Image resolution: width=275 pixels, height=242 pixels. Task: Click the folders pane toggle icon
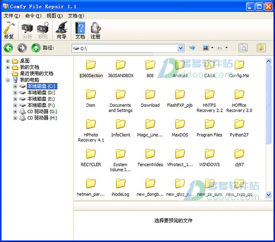261,48
